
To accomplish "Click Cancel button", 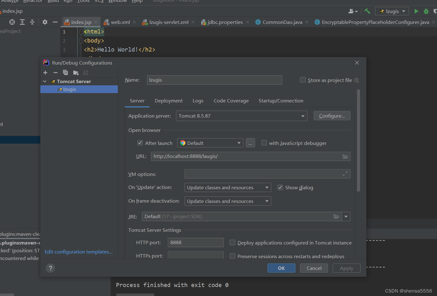I will tap(314, 268).
